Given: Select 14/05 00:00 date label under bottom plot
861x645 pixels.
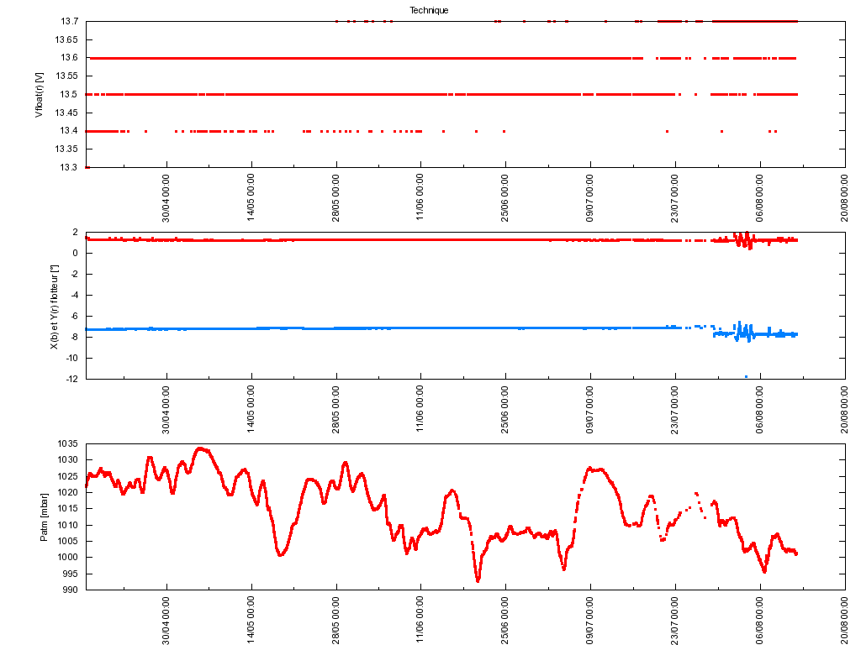Looking at the screenshot, I should (x=251, y=620).
